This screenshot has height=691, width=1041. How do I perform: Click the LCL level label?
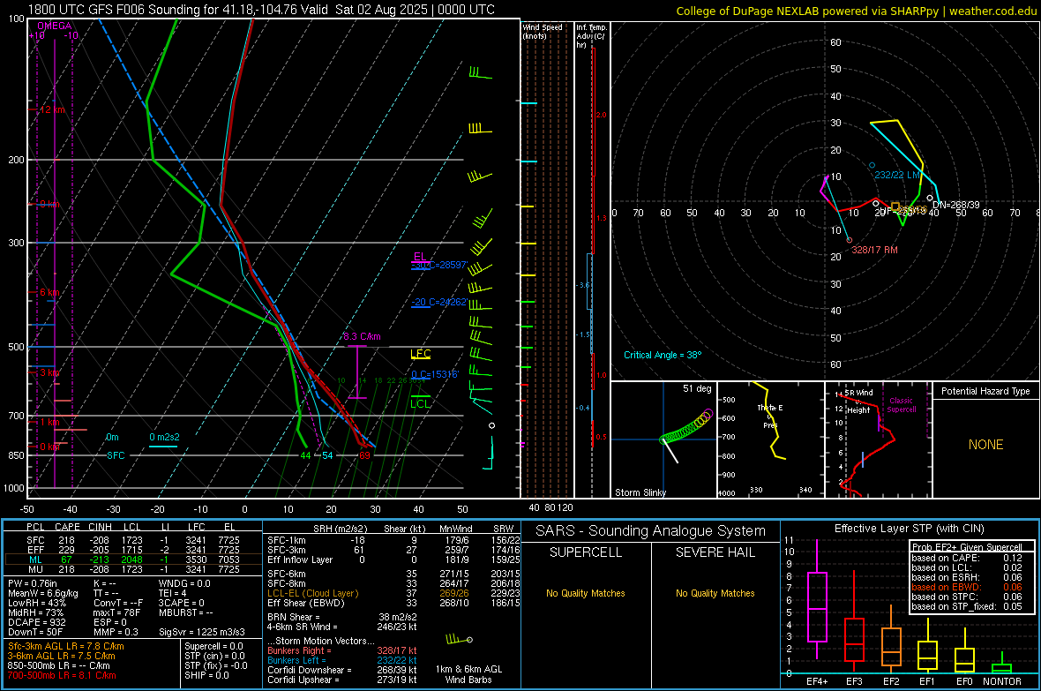click(420, 403)
